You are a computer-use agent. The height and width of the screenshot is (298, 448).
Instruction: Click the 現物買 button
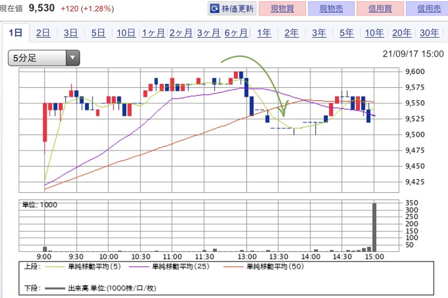[x=282, y=8]
